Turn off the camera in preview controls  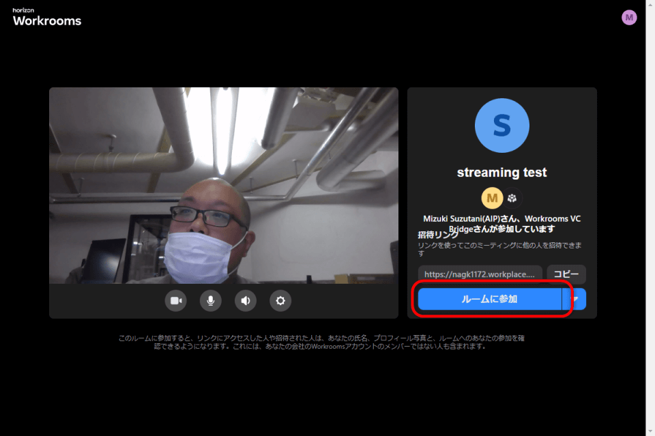click(175, 300)
